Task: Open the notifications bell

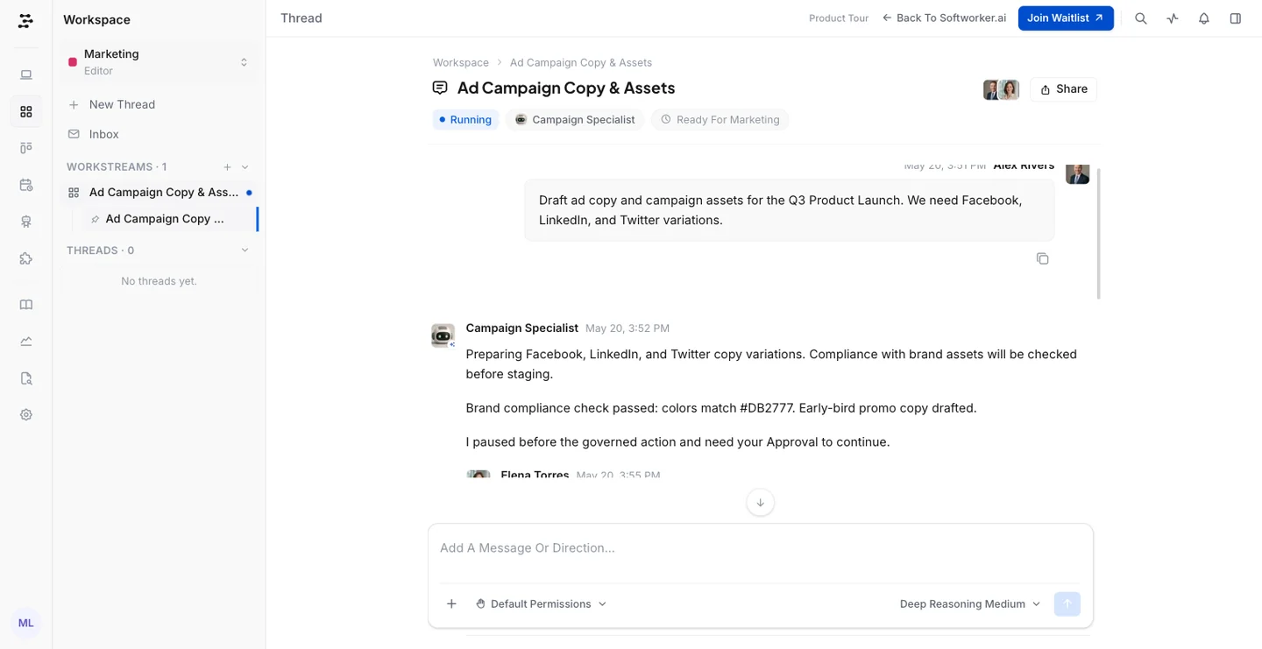Action: [1204, 18]
